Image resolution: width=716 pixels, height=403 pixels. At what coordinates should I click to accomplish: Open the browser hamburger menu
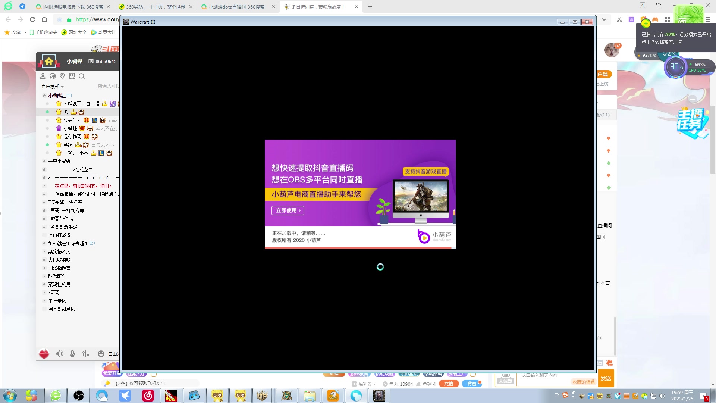(x=708, y=19)
